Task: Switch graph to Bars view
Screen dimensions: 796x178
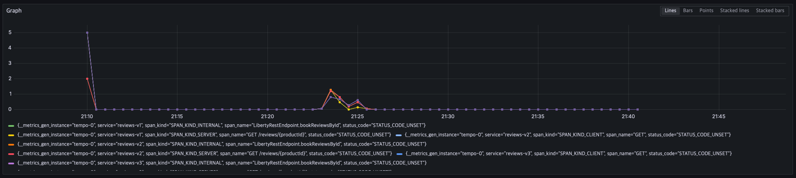Action: click(688, 11)
